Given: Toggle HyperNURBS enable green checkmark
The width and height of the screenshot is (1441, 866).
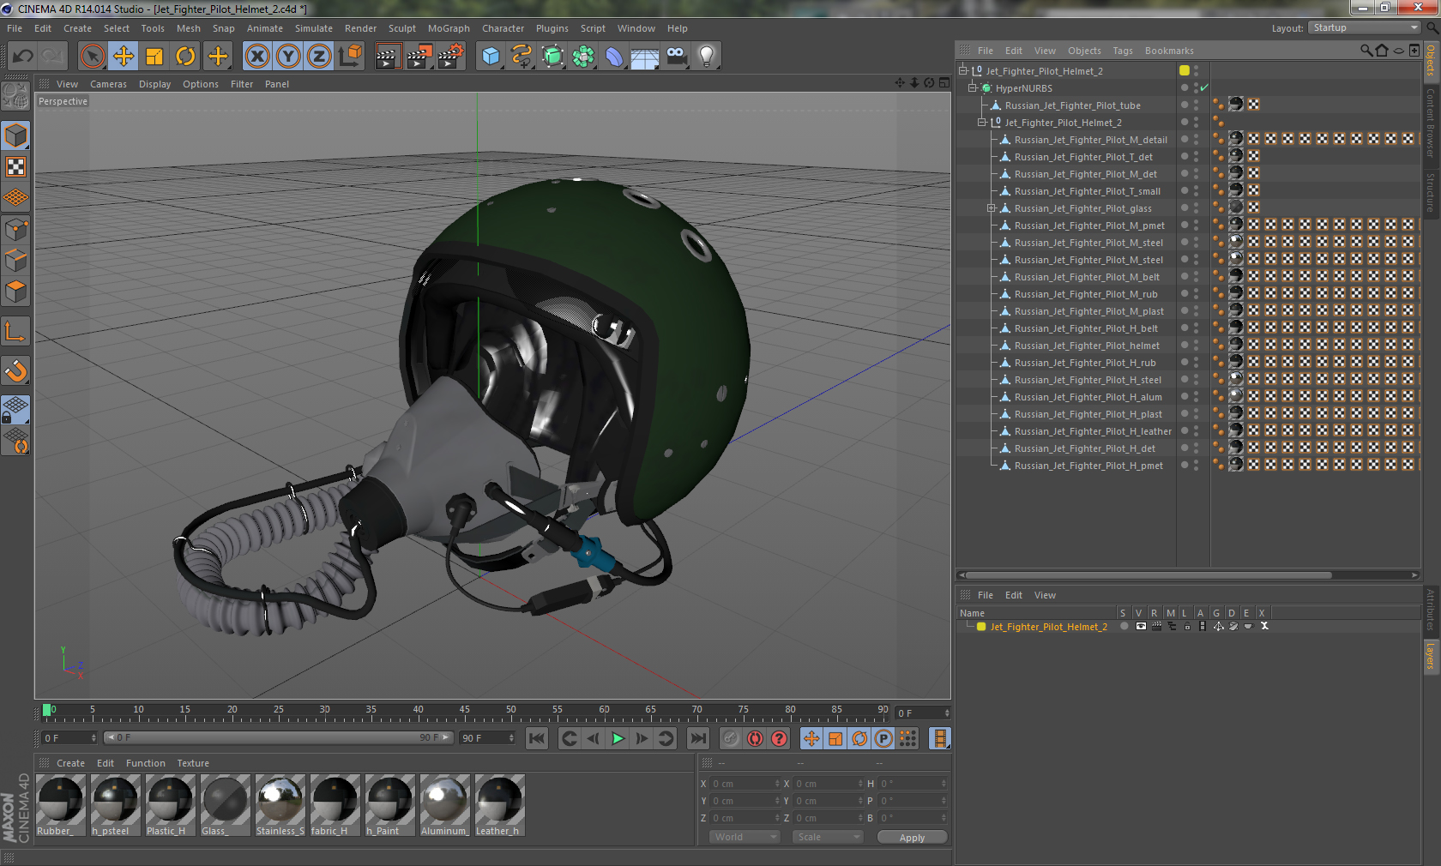Looking at the screenshot, I should [1204, 88].
